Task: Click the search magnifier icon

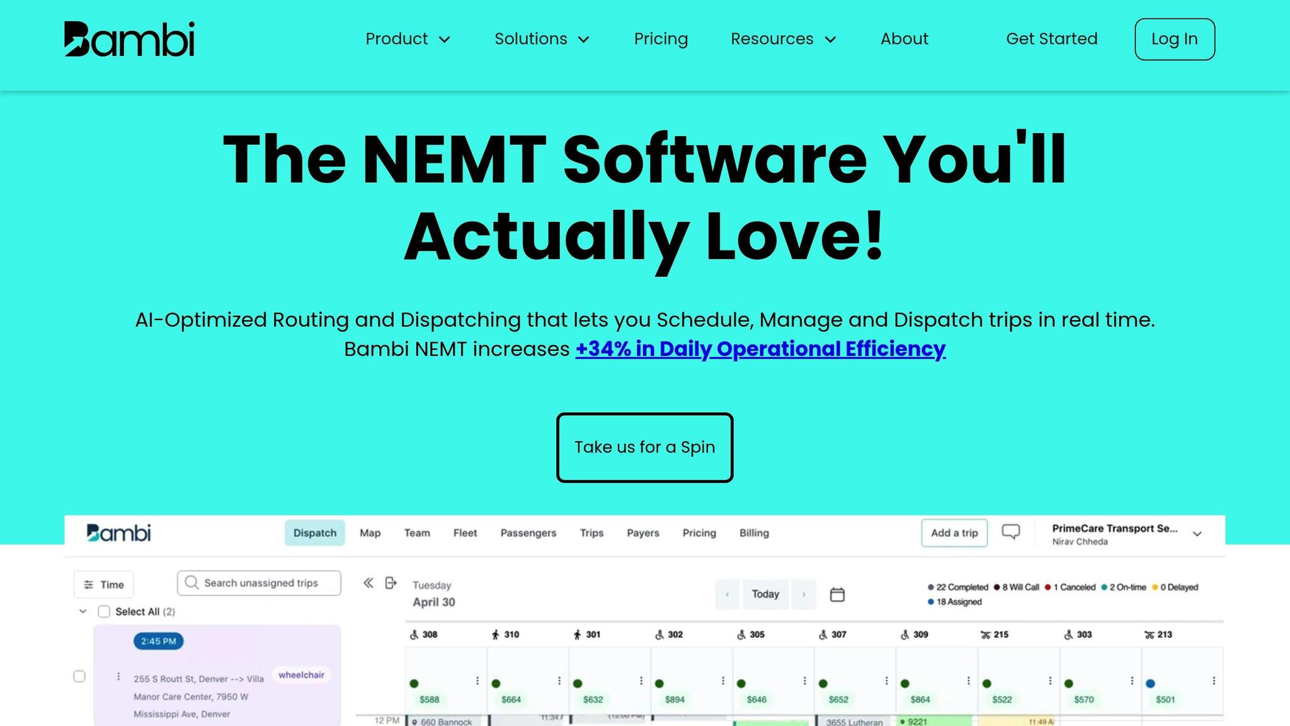Action: coord(191,582)
